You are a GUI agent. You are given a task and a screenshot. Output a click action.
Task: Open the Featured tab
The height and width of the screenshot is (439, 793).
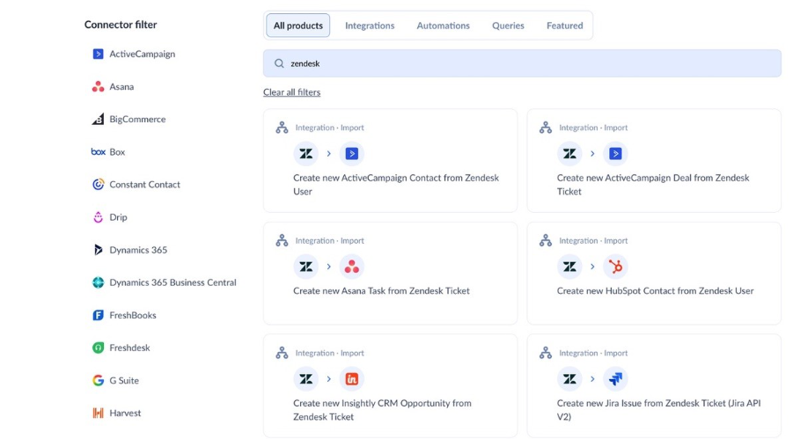(x=564, y=26)
